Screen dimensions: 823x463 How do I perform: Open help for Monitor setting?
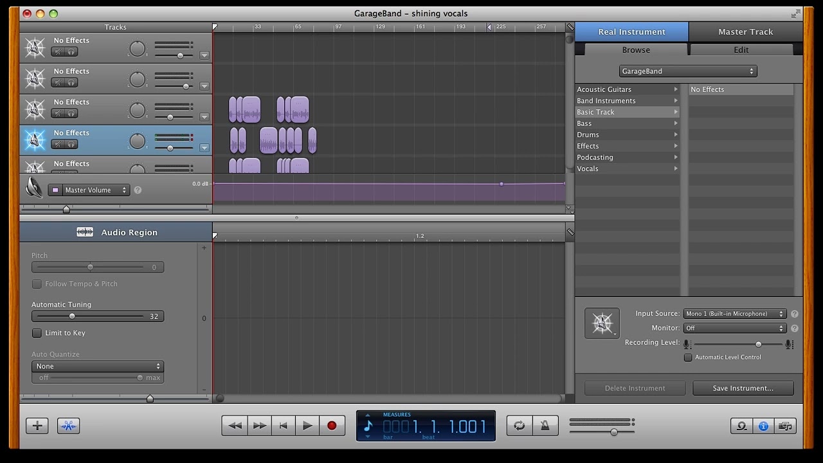point(795,328)
